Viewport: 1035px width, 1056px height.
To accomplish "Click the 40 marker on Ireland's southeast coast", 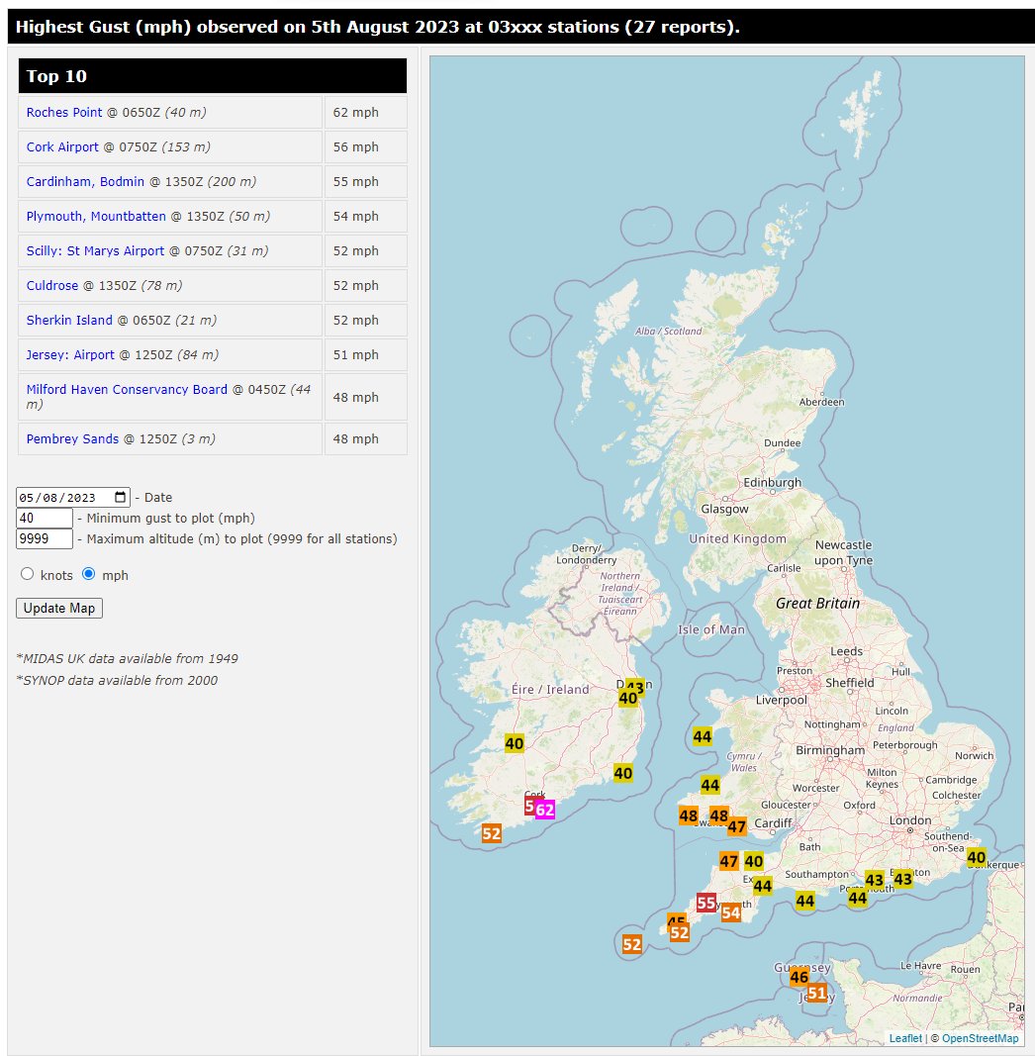I will coord(623,773).
